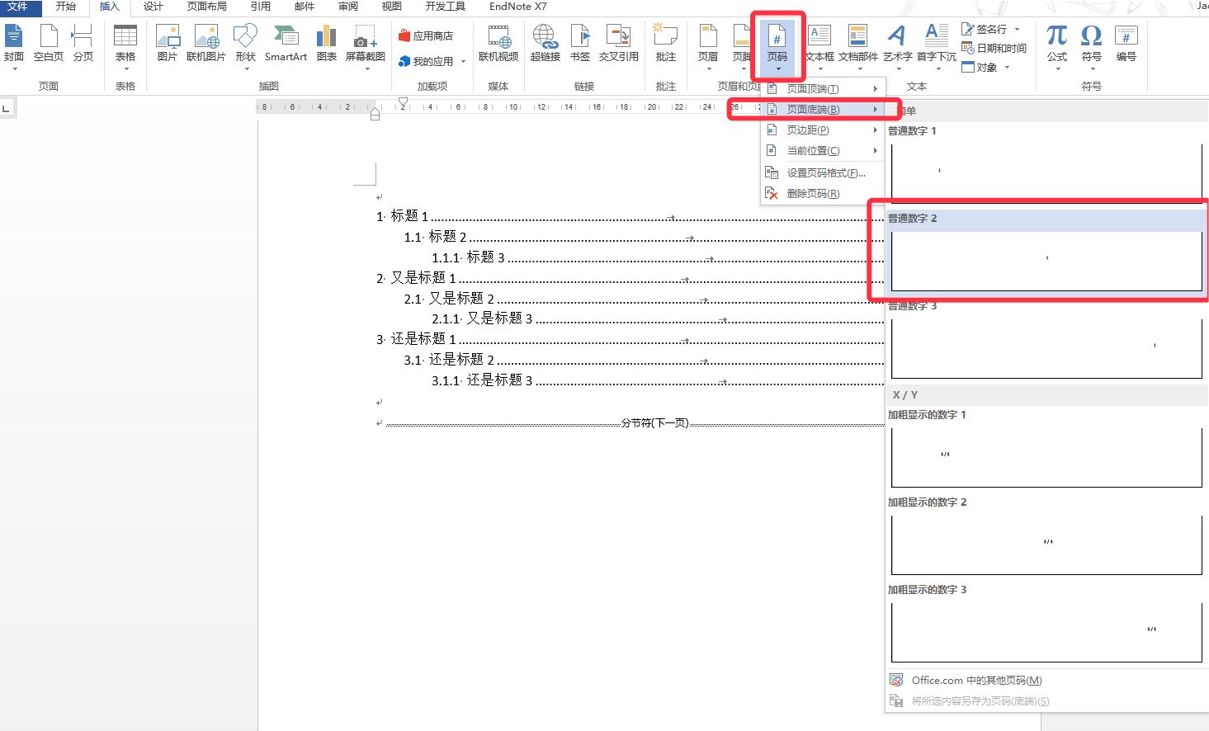Select Bold Numbers 1 (加粗显示的数字 1) thumbnail
The width and height of the screenshot is (1209, 731).
pos(1046,457)
